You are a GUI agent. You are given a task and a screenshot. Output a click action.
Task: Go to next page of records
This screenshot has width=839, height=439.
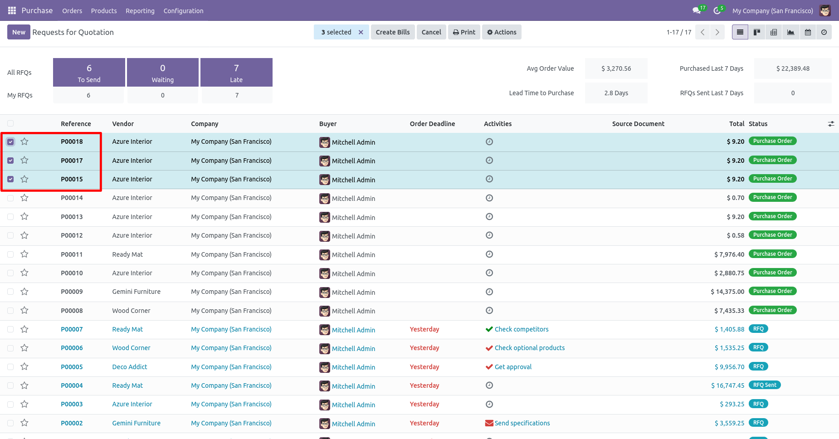[717, 32]
